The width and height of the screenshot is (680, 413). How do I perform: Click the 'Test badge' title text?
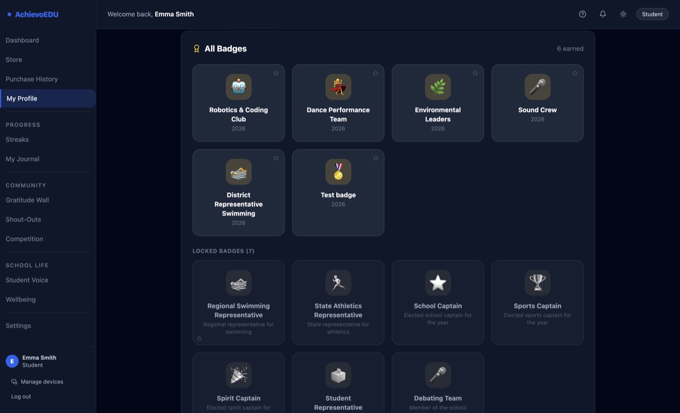(338, 195)
